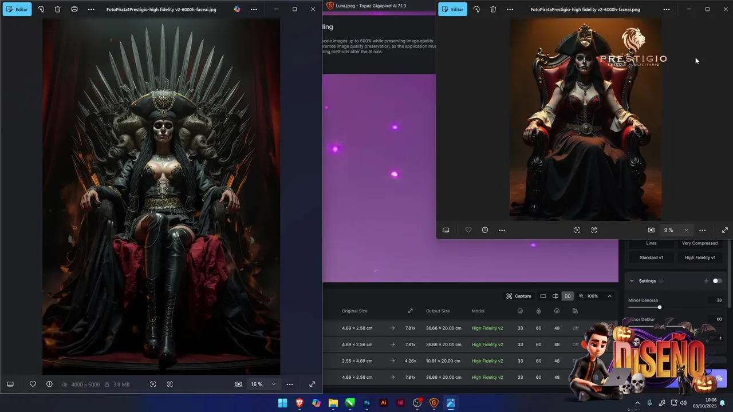Click Editar in the right Photos window

453,9
